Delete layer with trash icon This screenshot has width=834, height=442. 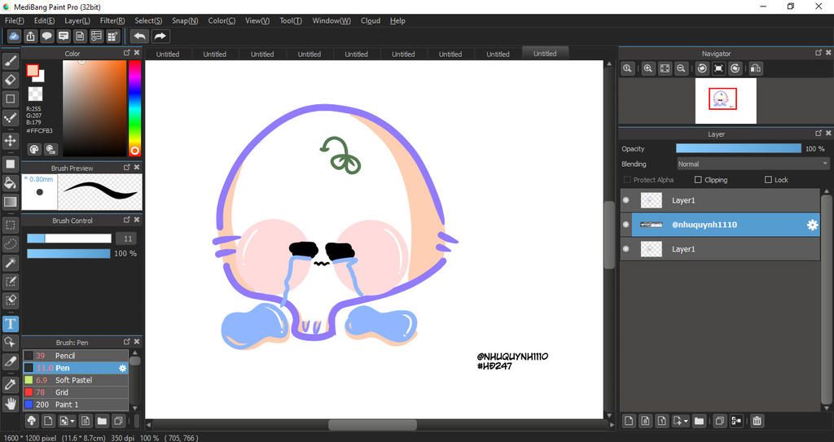[x=757, y=421]
